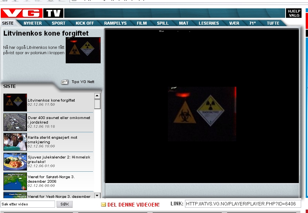Click the TV logo beside VG

pos(54,13)
